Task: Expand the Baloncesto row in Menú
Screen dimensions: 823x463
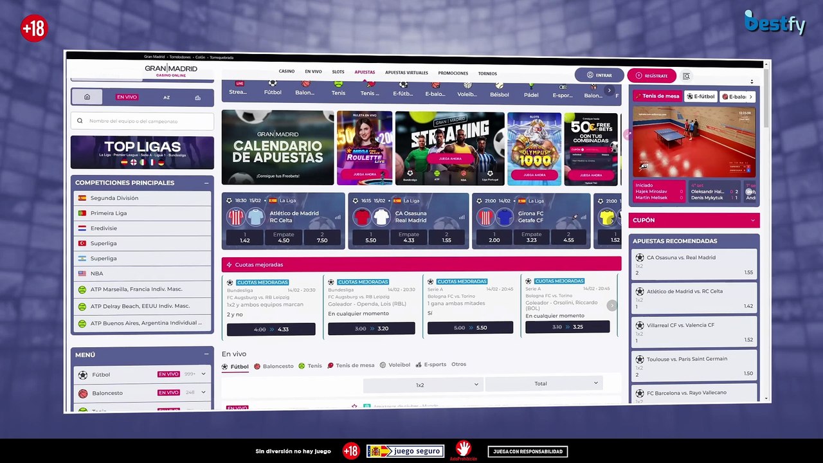Action: tap(203, 392)
